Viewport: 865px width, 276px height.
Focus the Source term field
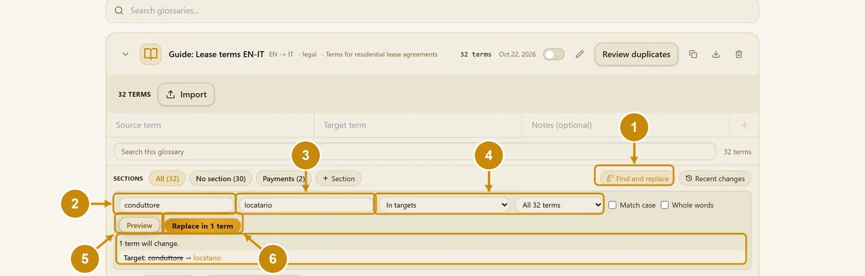point(210,125)
